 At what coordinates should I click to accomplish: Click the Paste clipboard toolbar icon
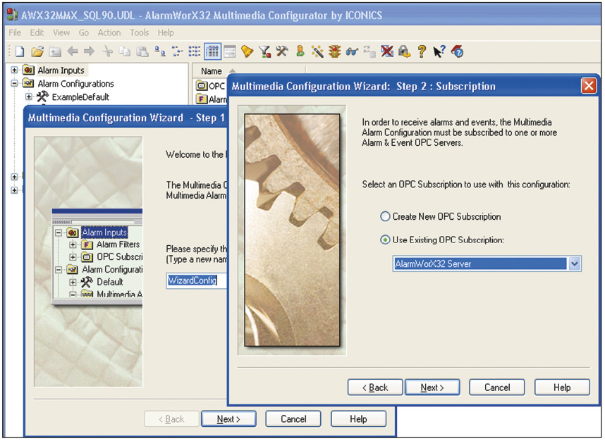click(142, 51)
